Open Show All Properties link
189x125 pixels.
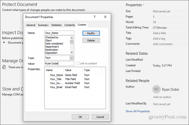pos(138,111)
